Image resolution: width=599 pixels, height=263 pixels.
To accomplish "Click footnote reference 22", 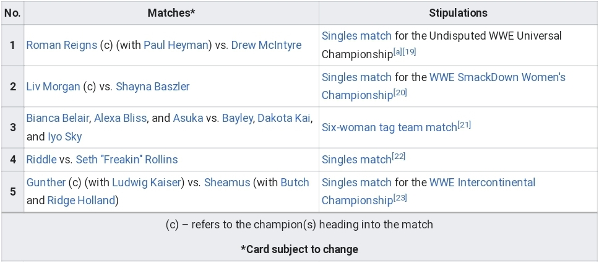I will (x=399, y=157).
